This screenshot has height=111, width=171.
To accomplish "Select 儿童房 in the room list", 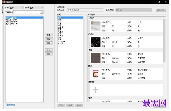I will point(61,32).
